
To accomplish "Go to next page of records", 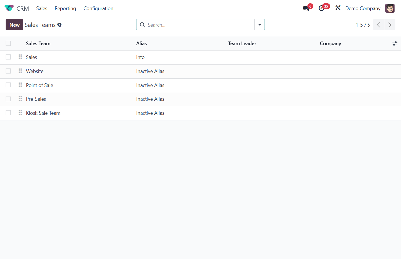I will tap(390, 25).
